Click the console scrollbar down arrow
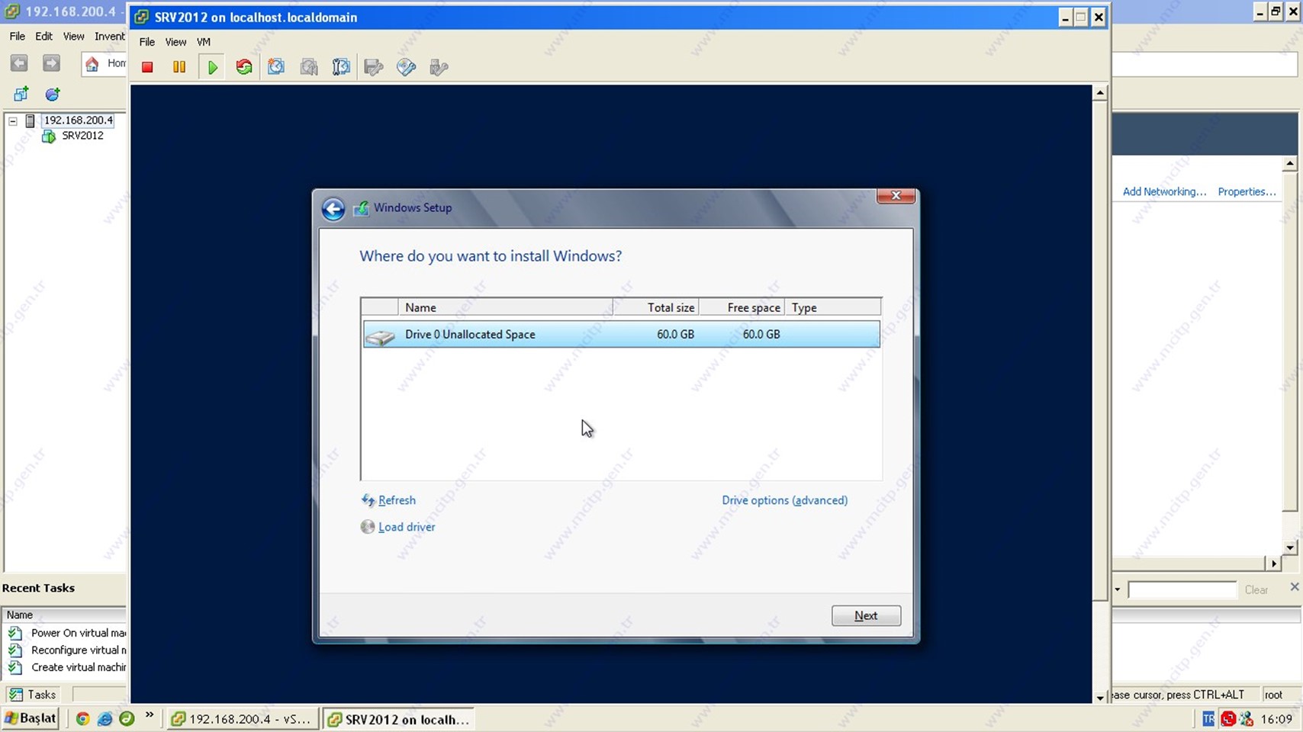Viewport: 1303px width, 732px height. coord(1100,697)
